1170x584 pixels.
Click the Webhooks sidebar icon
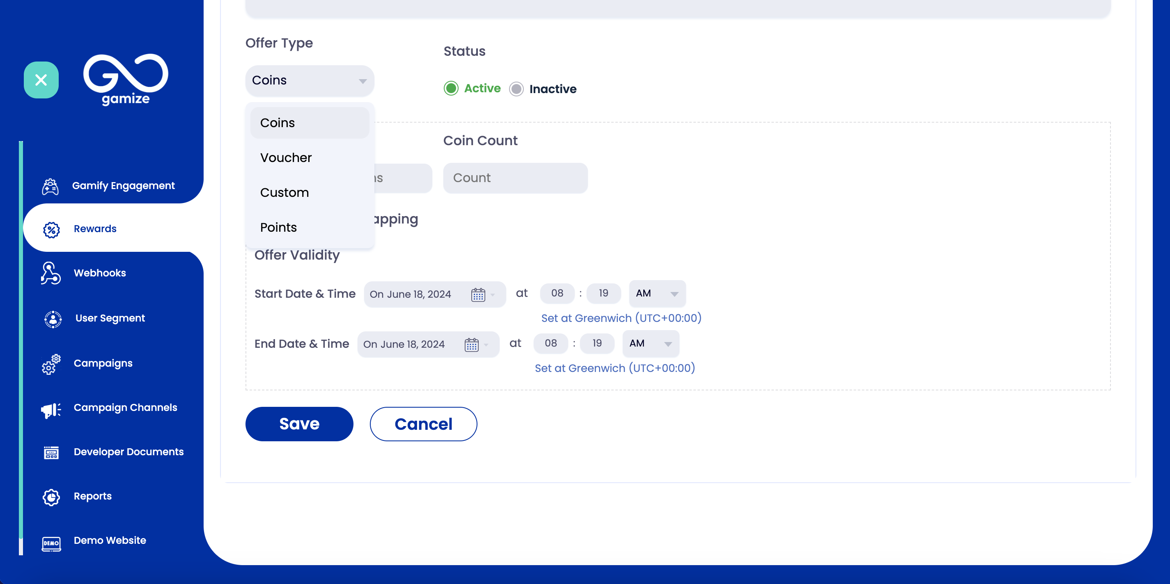50,273
